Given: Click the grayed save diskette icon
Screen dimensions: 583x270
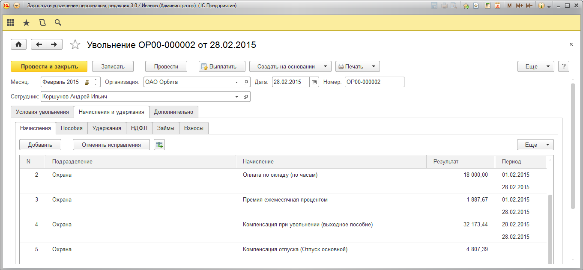Looking at the screenshot, I should point(434,6).
